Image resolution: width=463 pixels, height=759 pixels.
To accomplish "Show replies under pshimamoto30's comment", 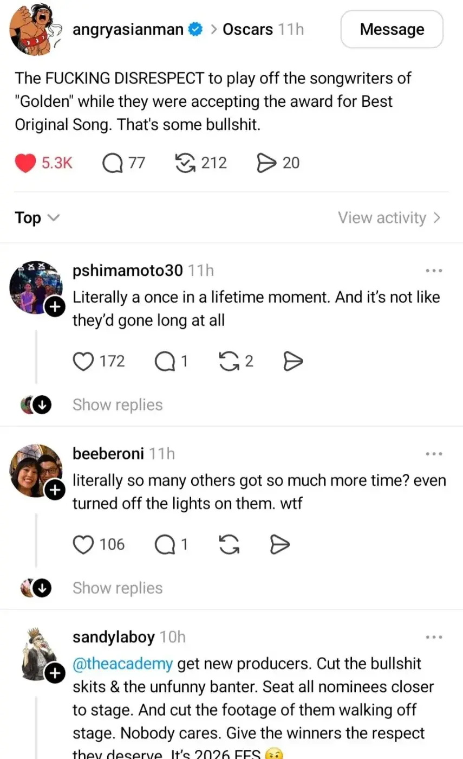I will (118, 405).
